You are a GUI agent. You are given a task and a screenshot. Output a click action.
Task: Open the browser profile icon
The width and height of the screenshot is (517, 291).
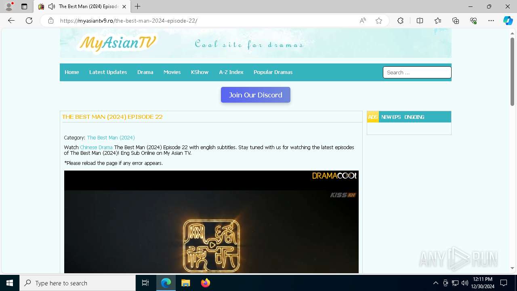[9, 6]
